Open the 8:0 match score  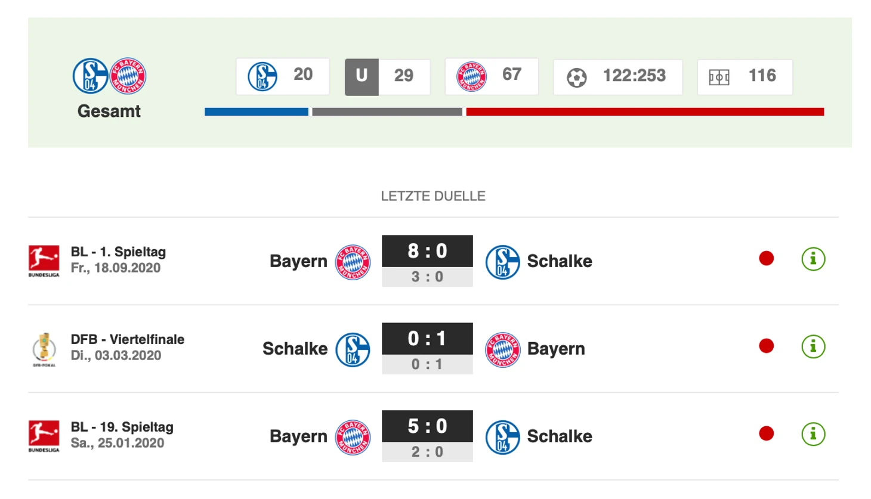(427, 251)
